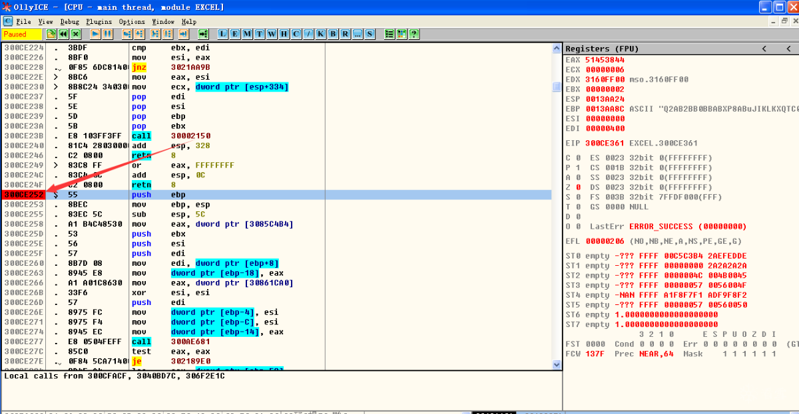This screenshot has width=799, height=414.
Task: Show the Memory map (M button)
Action: (x=247, y=34)
